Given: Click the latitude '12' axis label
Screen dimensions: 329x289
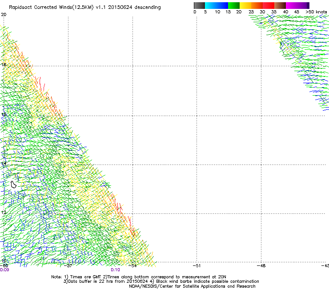Looking at the screenshot, I should click(4, 213).
